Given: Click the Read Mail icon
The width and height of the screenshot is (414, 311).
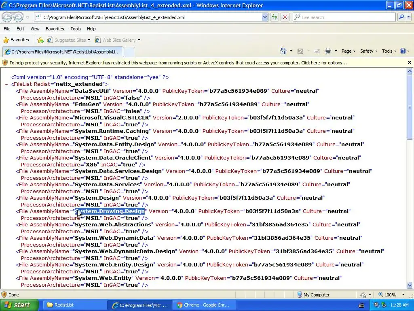Looking at the screenshot, I should 317,51.
